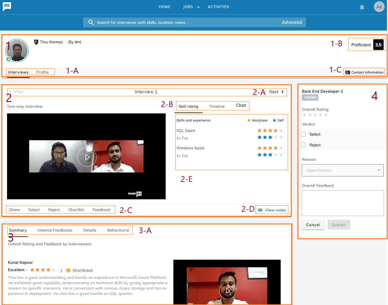The image size is (388, 305).
Task: Click Tinu Thomas's profile photo
Action: pos(17,51)
